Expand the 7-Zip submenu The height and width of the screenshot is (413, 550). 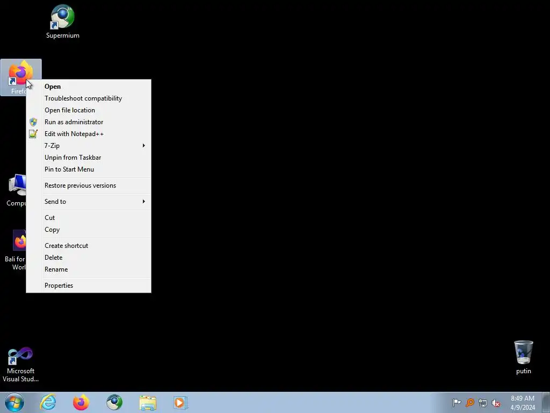[x=89, y=146]
